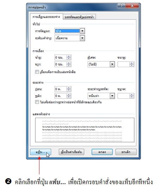Decrease the spacing after (หลัง) down arrow
The image size is (161, 187).
(x=69, y=97)
